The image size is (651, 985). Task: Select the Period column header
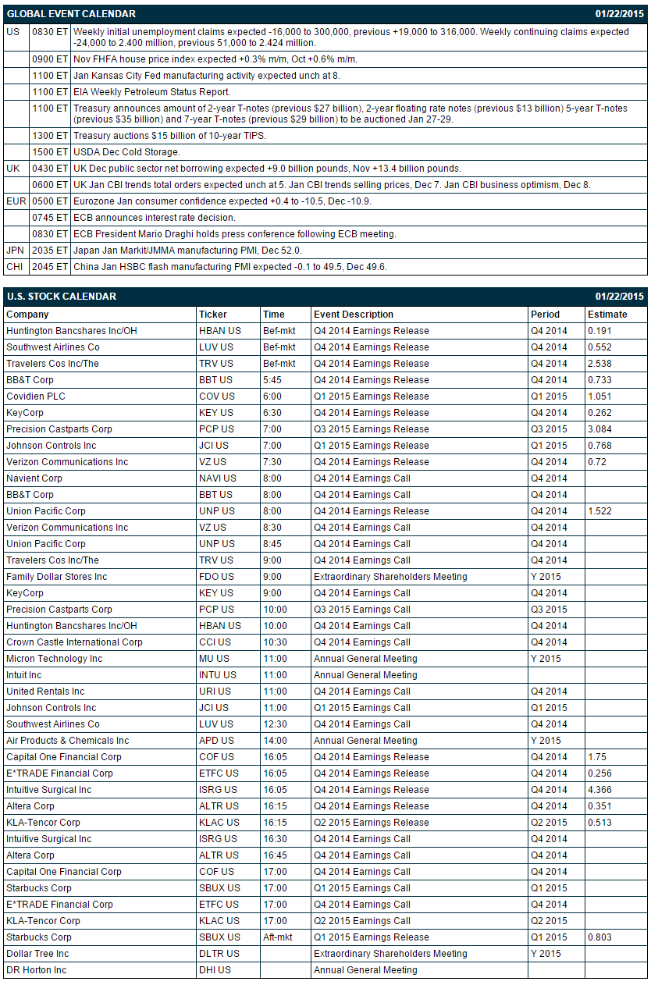(x=545, y=315)
